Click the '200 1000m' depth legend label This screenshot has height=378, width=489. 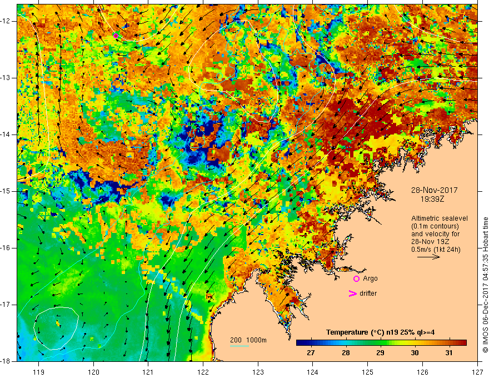tap(248, 340)
